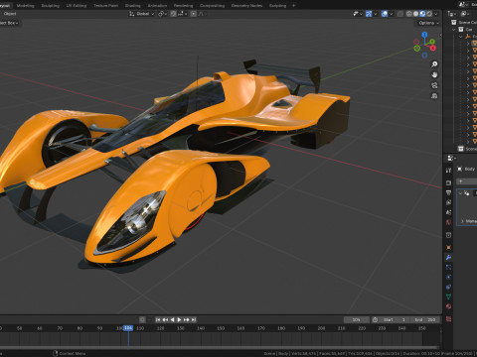Click the green Y axis on navigation gizmo
The width and height of the screenshot is (477, 357).
click(x=432, y=42)
